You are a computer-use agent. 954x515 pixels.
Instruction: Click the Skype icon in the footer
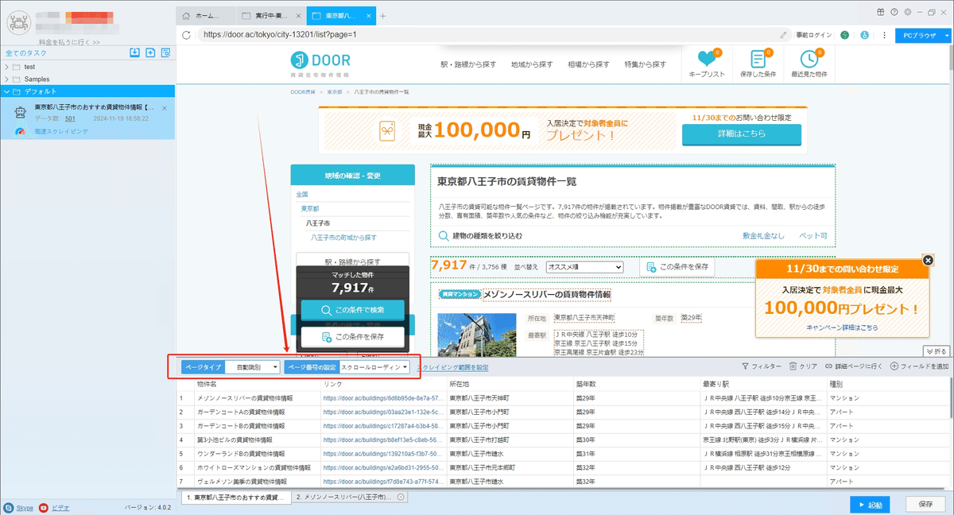8,507
